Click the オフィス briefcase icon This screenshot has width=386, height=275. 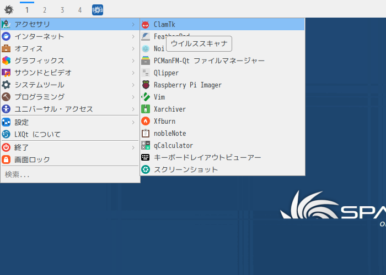(6, 48)
